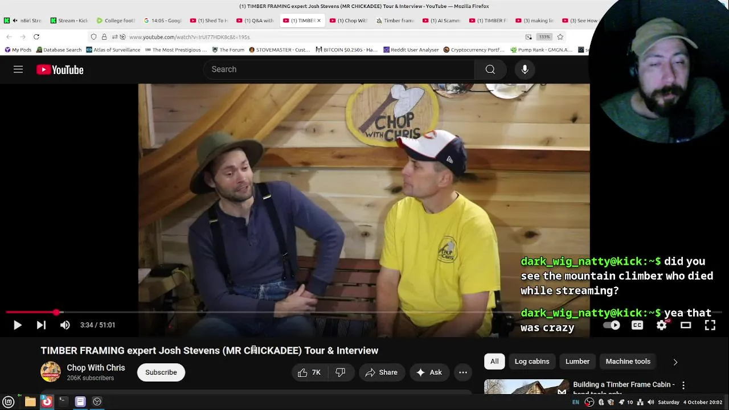Mute the video volume speaker icon
Viewport: 729px width, 410px height.
point(65,325)
